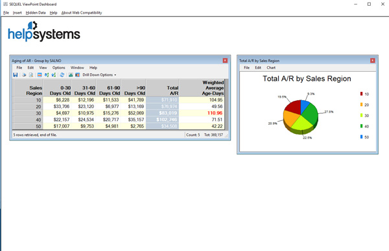Open About Web Compatibility menu
The height and width of the screenshot is (251, 389).
82,13
